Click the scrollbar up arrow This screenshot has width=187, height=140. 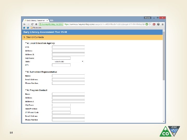(x=164, y=31)
